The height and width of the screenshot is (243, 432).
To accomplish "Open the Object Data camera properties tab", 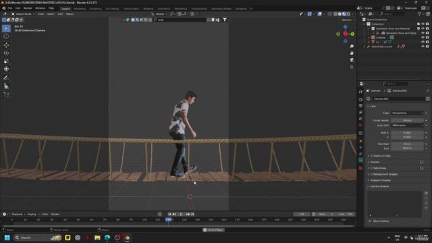I will (360, 160).
